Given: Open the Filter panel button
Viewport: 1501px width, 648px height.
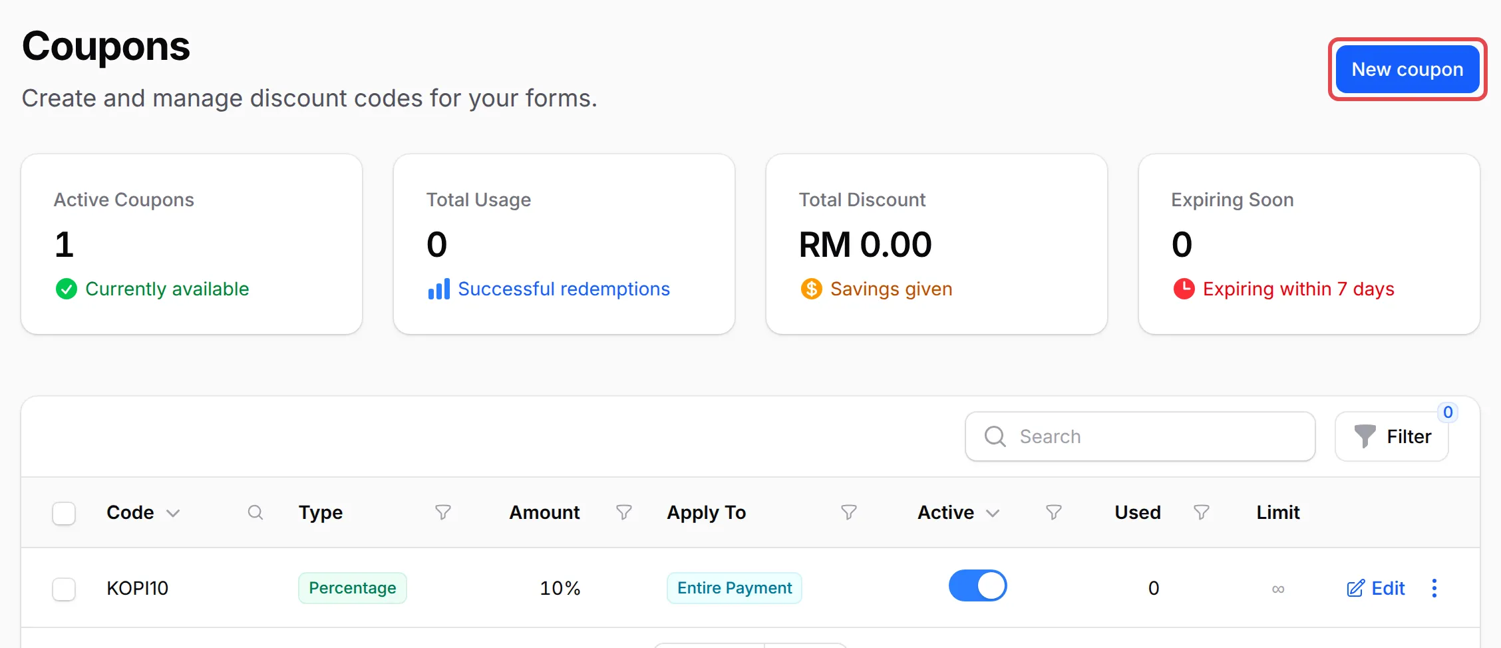Looking at the screenshot, I should pos(1392,436).
